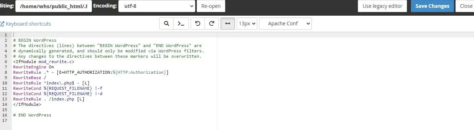Open the go-to-line terminal icon
Viewport: 474px width, 130px height.
click(x=181, y=24)
